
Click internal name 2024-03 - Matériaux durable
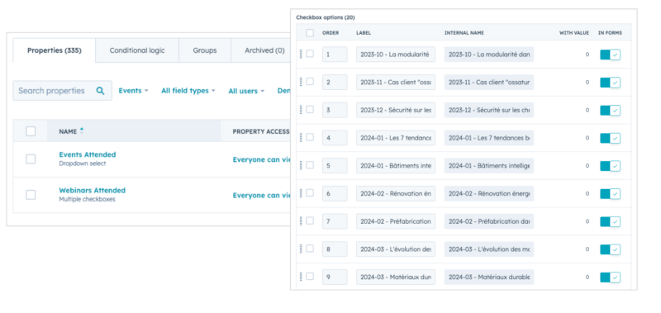[489, 277]
